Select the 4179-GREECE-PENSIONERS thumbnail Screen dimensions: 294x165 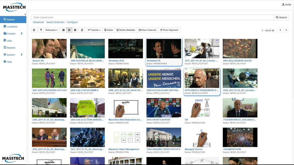coord(202,78)
